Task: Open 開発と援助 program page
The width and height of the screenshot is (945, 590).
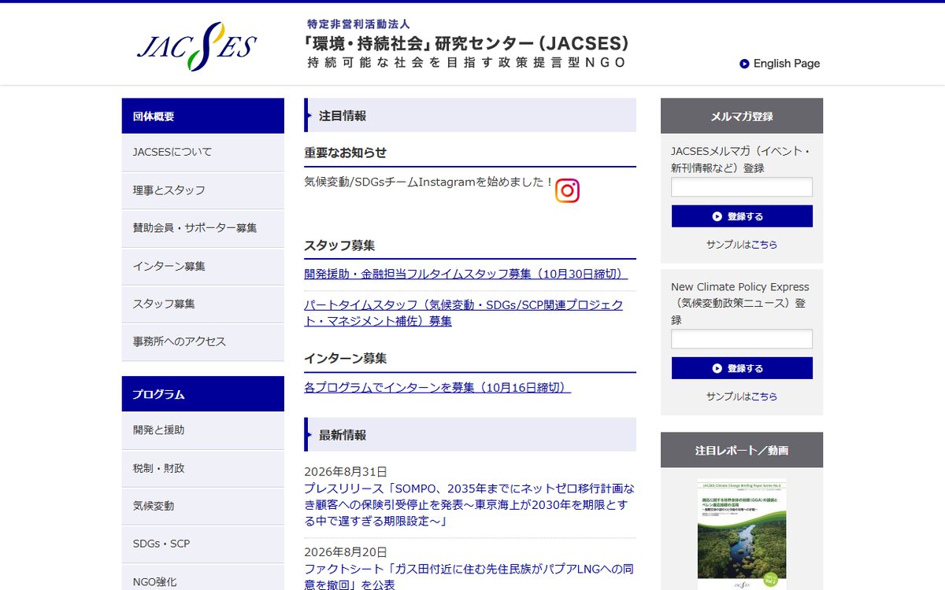Action: coord(202,430)
